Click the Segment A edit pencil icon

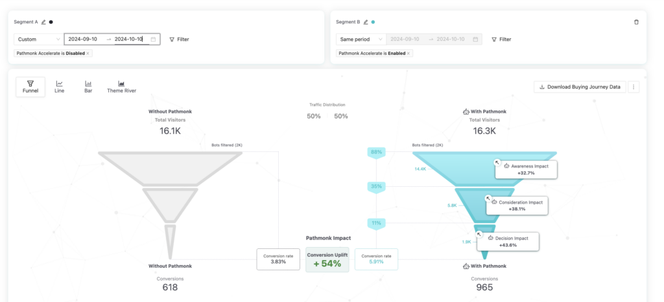pos(43,22)
